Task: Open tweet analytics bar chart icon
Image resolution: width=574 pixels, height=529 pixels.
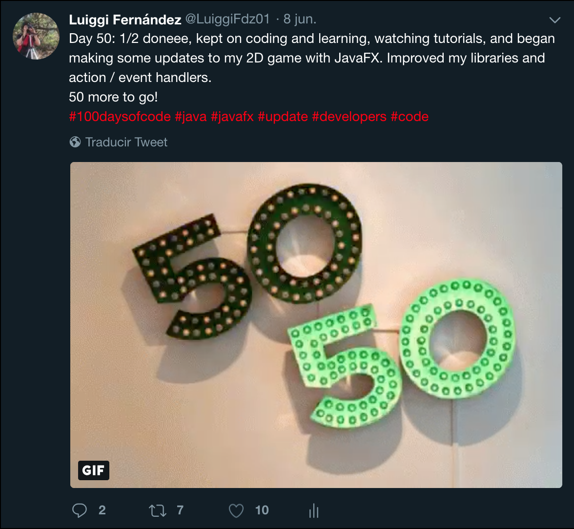Action: [x=314, y=510]
